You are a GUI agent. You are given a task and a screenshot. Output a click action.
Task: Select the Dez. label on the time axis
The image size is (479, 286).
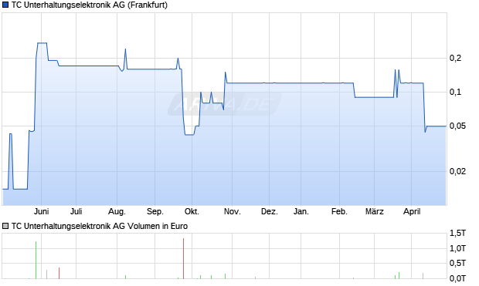[270, 211]
